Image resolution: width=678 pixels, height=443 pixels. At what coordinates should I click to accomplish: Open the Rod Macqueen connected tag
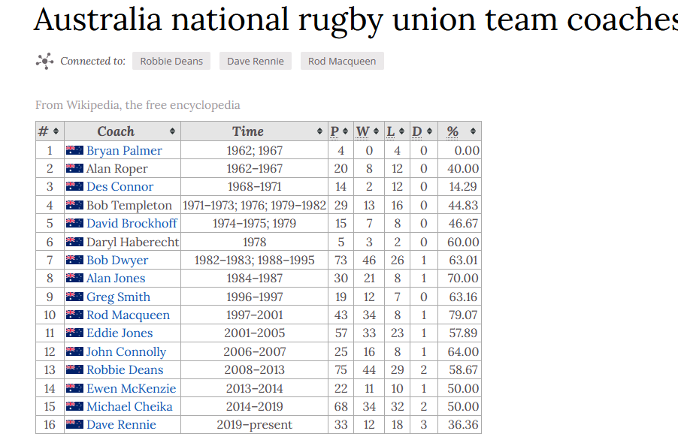pyautogui.click(x=342, y=61)
